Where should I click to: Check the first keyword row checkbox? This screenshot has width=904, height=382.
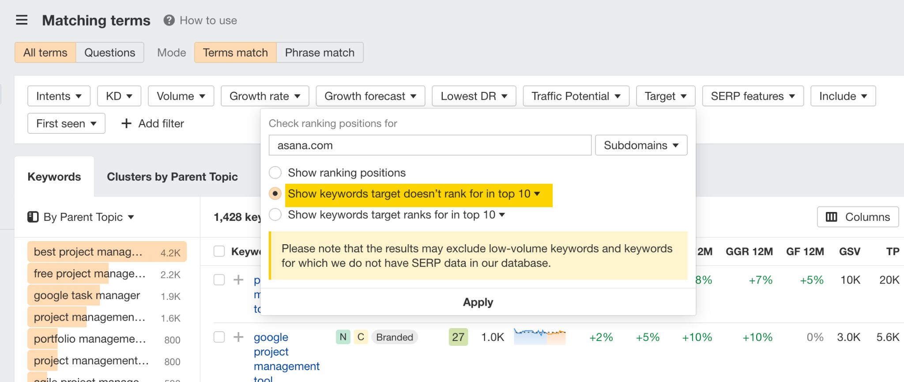(x=219, y=280)
